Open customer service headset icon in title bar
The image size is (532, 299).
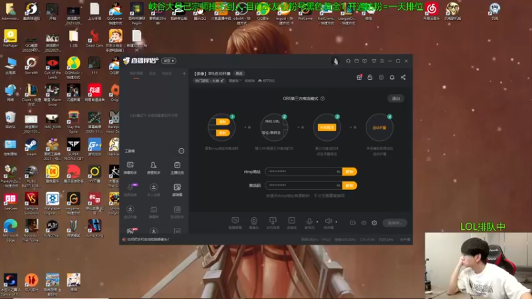pyautogui.click(x=348, y=61)
